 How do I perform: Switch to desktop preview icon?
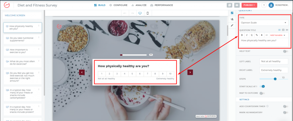(x=140, y=13)
